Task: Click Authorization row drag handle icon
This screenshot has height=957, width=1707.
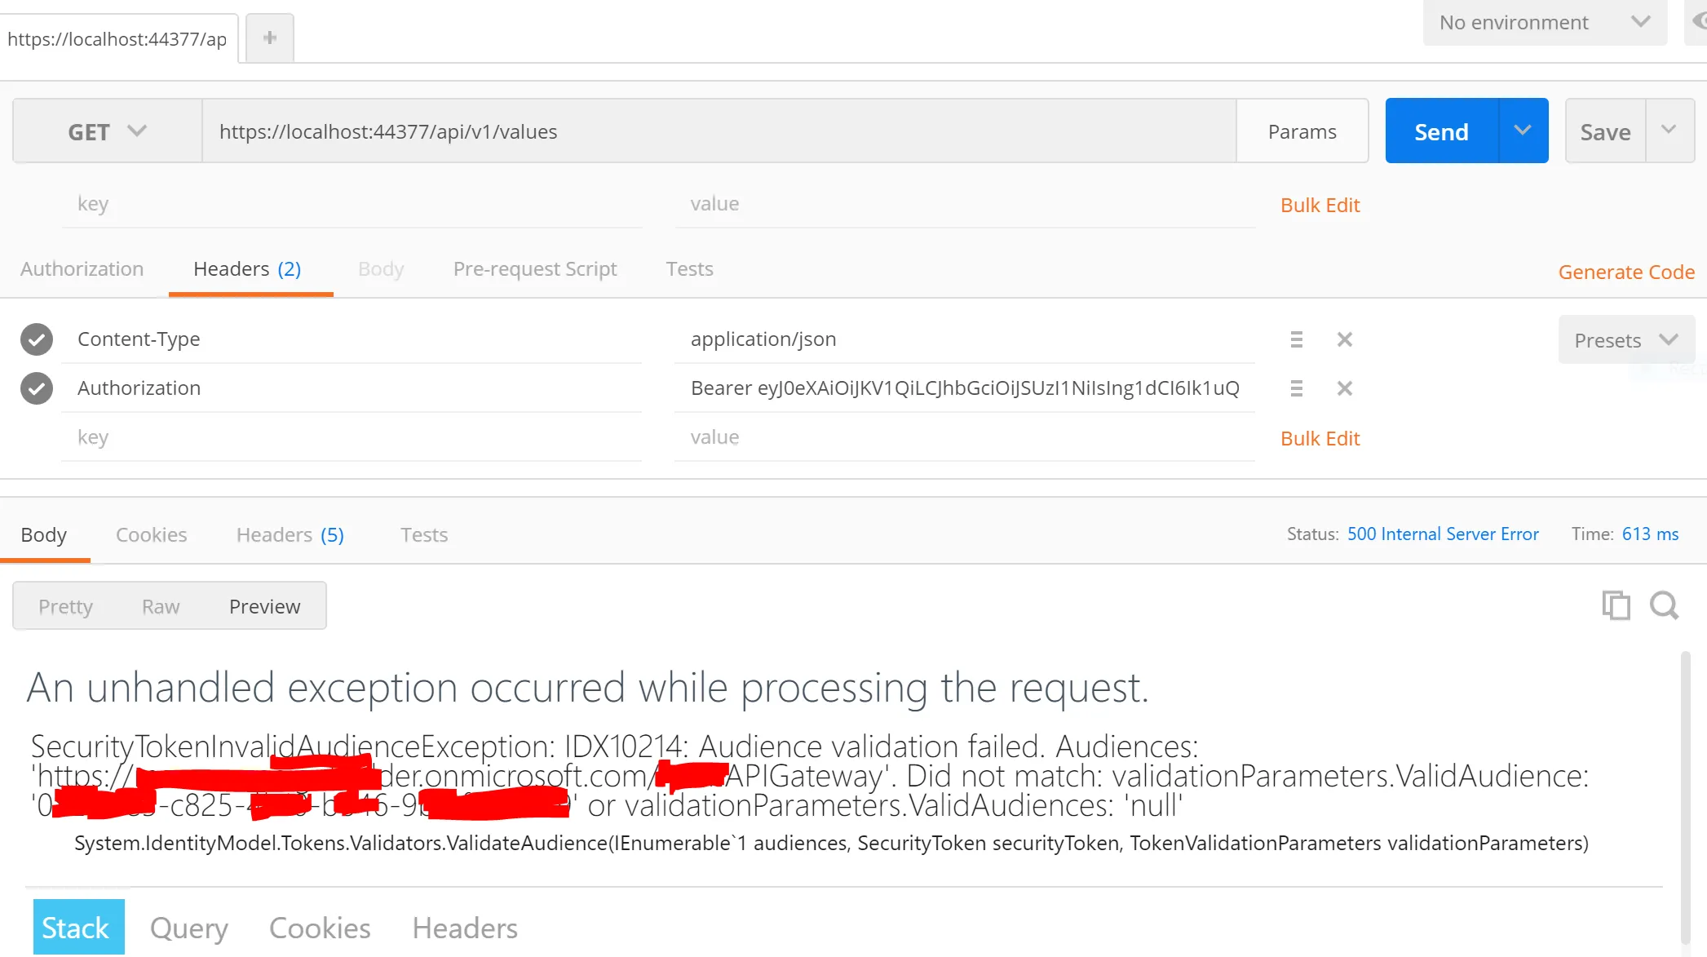Action: pyautogui.click(x=1296, y=388)
